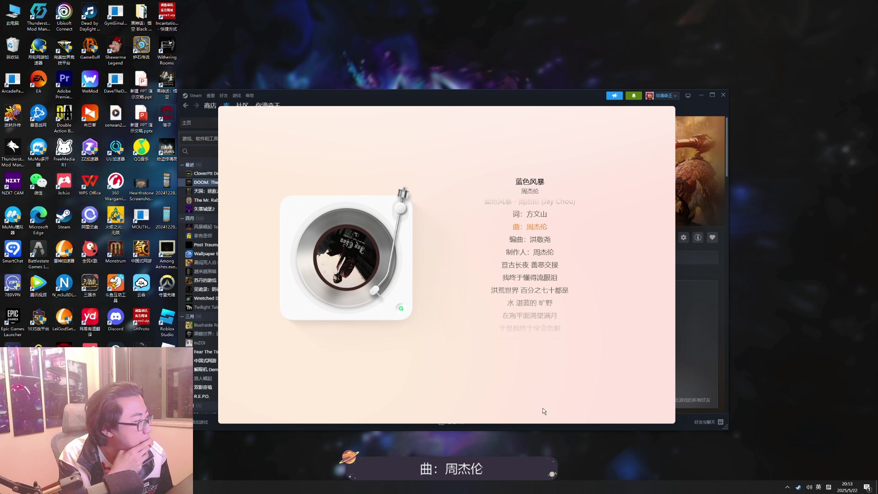Viewport: 878px width, 494px height.
Task: Go back with Steam back arrow
Action: pyautogui.click(x=186, y=106)
